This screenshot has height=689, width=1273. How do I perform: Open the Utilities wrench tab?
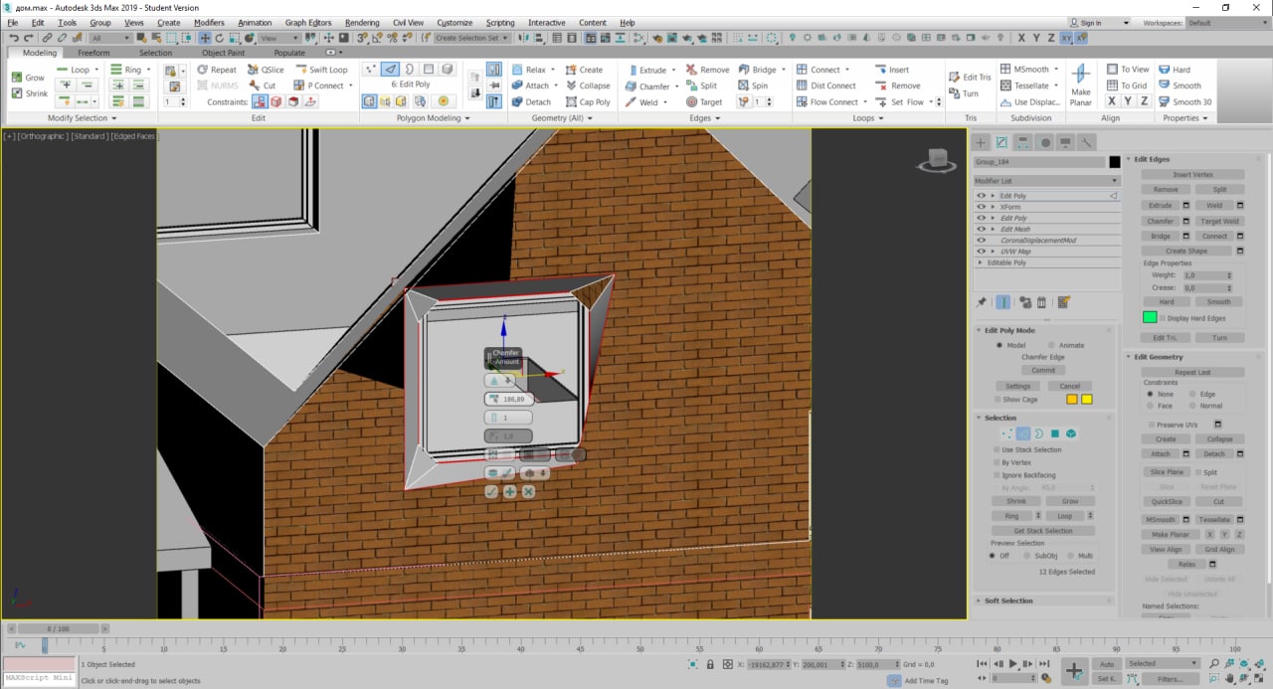[x=1087, y=142]
